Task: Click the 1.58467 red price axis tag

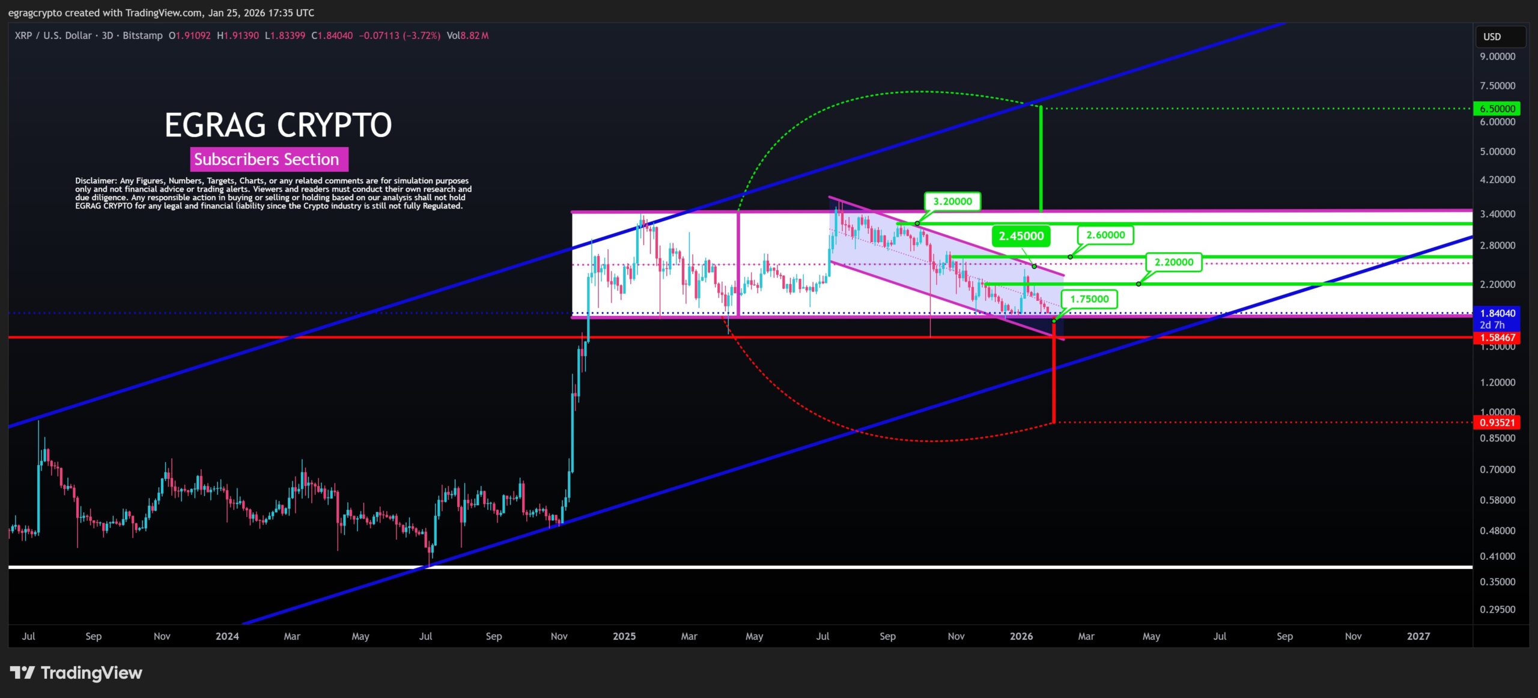Action: 1497,338
